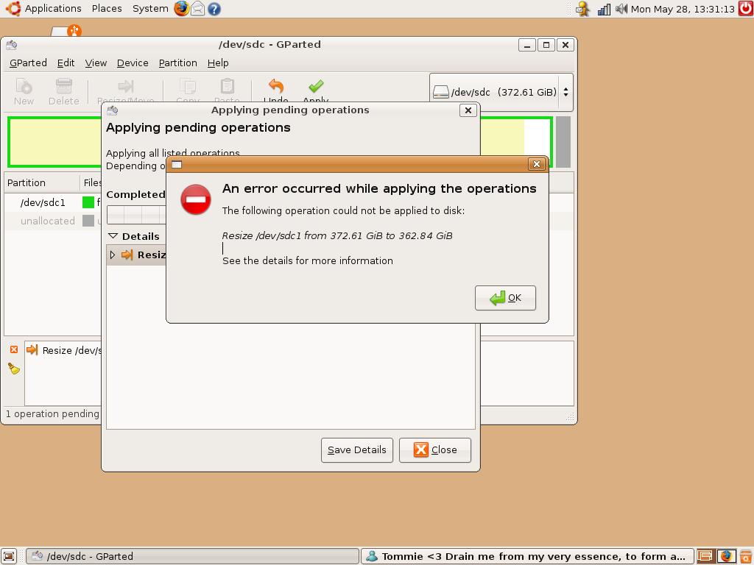Click the volume speaker tray icon

click(621, 9)
